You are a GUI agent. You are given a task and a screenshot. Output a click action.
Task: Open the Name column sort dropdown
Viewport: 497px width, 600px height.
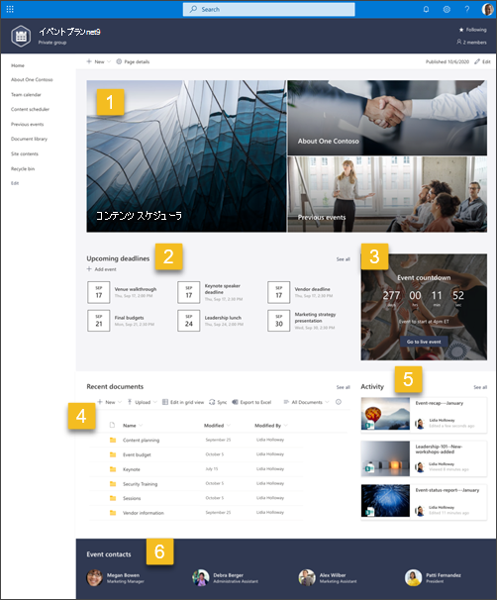pyautogui.click(x=141, y=425)
